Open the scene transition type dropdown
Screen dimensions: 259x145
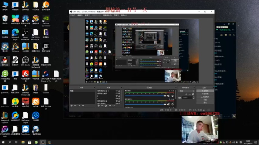[186, 91]
